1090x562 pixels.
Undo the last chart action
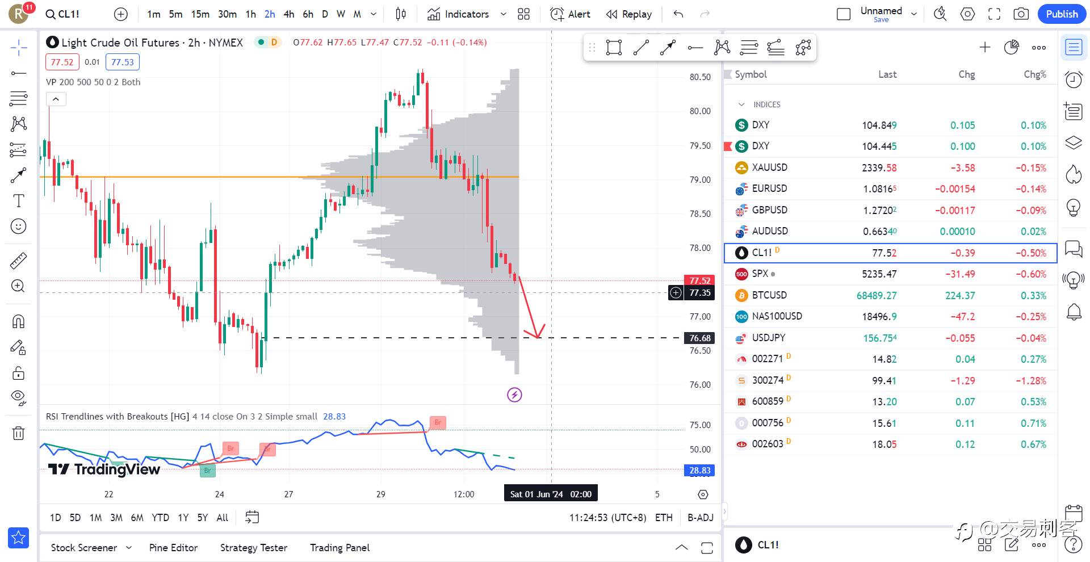click(678, 14)
